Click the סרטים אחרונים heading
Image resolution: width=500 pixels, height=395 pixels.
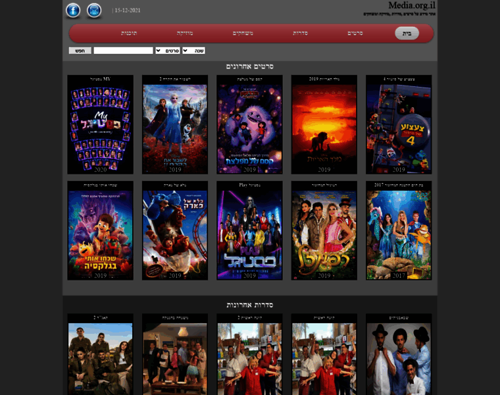pos(250,66)
